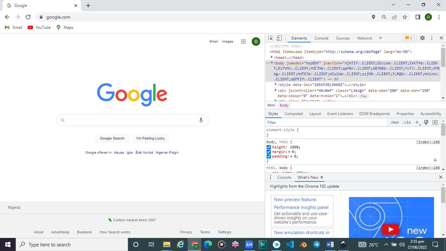
Task: Bookmark this page with the star icon
Action: [x=405, y=17]
